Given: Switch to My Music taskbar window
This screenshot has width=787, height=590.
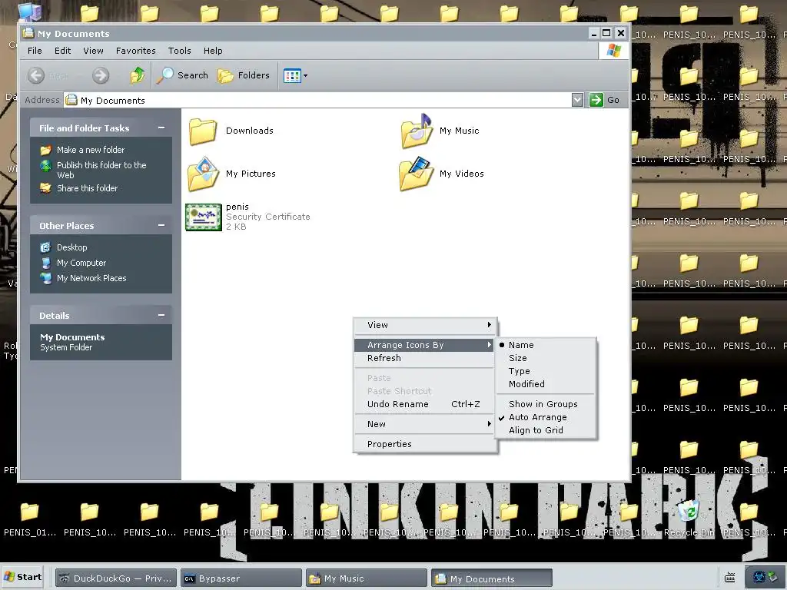Looking at the screenshot, I should click(367, 578).
